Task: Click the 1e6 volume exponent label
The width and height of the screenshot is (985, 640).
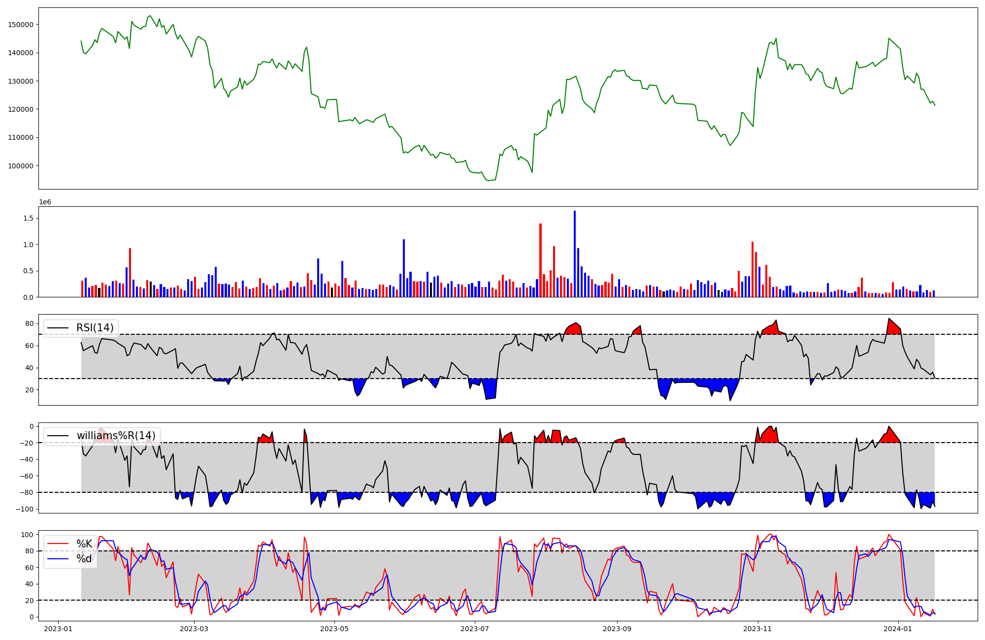Action: point(45,202)
